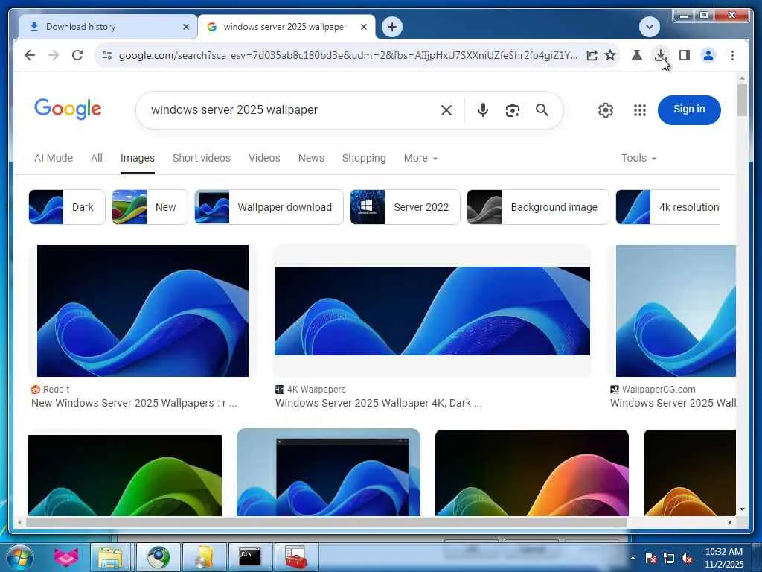Select the Images tab

[x=138, y=158]
